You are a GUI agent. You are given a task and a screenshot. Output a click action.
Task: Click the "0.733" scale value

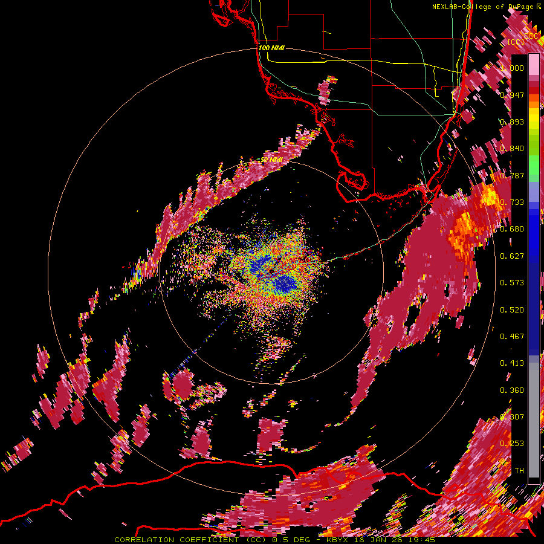point(512,202)
